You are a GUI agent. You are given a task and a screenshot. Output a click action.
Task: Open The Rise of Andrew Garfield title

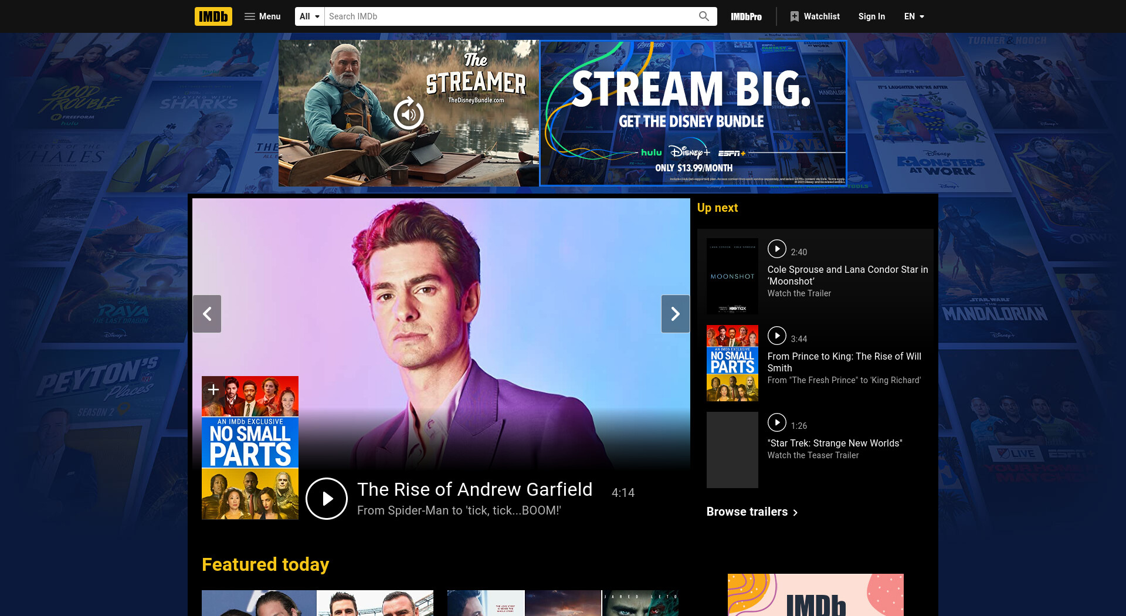coord(475,489)
